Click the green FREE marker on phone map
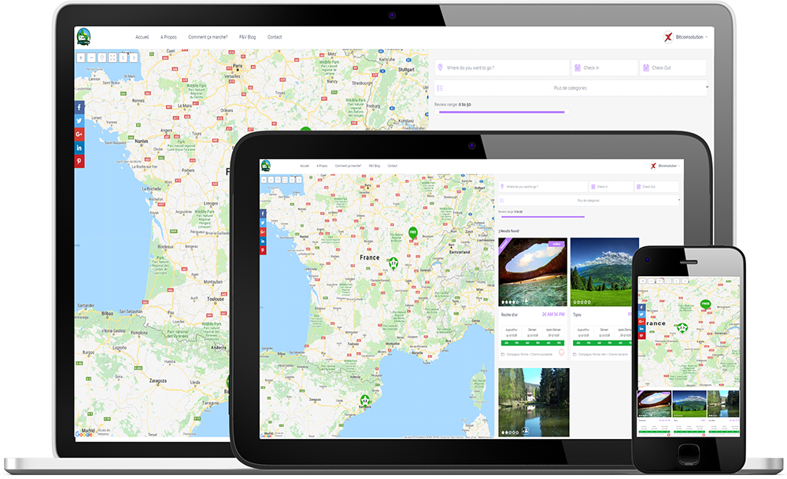The width and height of the screenshot is (787, 479). tap(705, 304)
